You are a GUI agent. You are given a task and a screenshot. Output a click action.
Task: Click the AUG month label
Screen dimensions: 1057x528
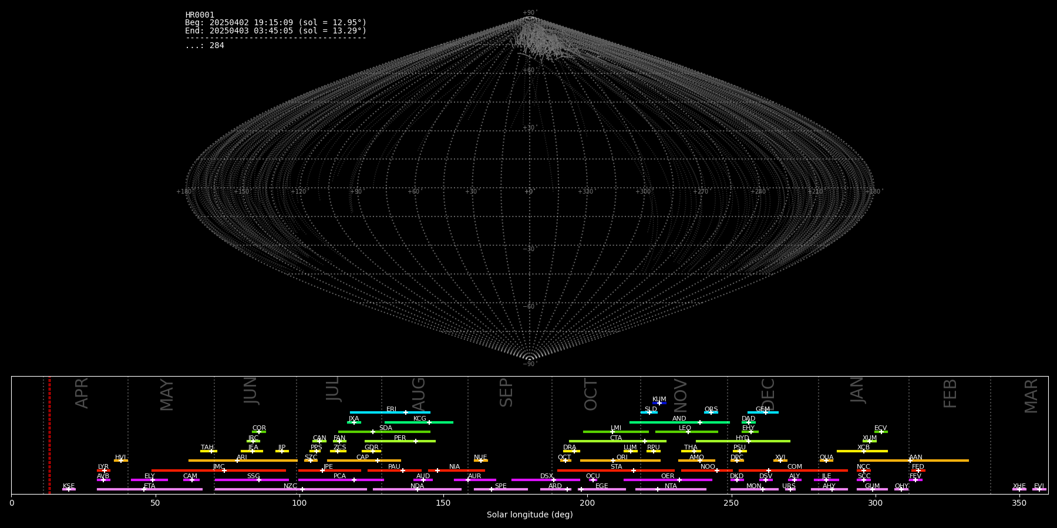pyautogui.click(x=419, y=395)
